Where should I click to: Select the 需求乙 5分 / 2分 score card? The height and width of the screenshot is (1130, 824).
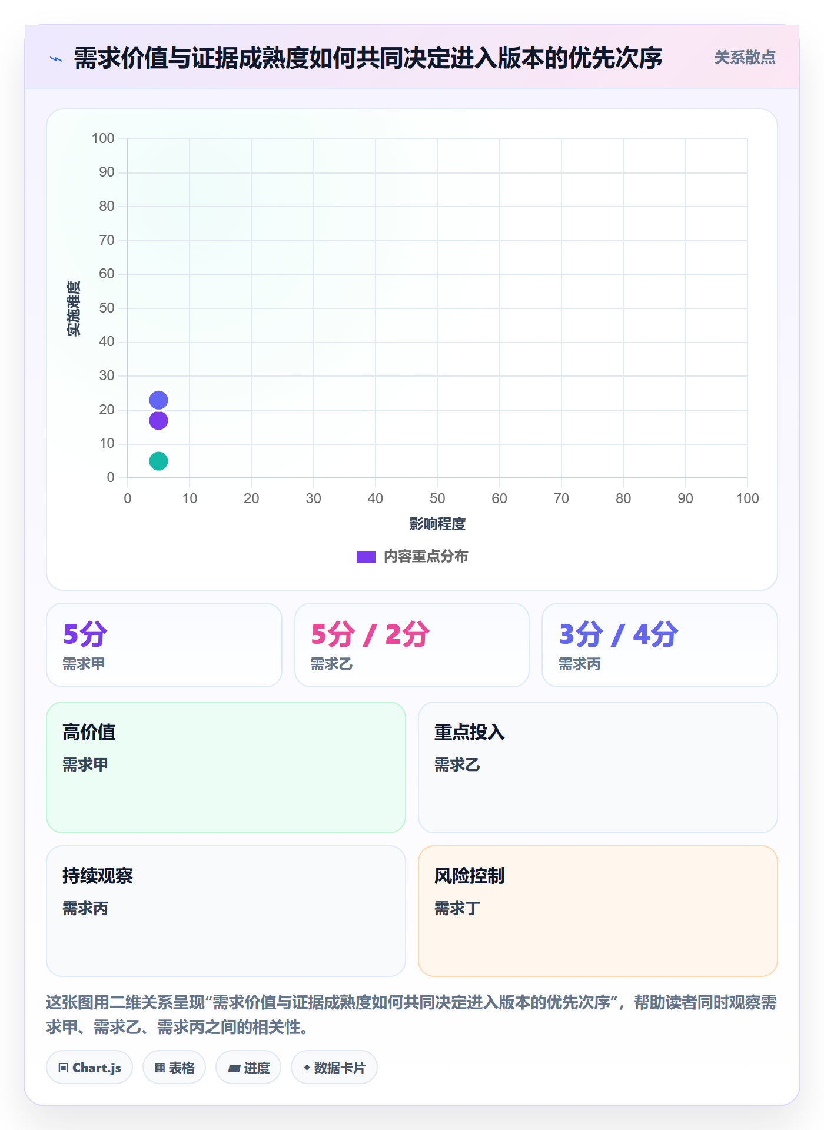412,645
